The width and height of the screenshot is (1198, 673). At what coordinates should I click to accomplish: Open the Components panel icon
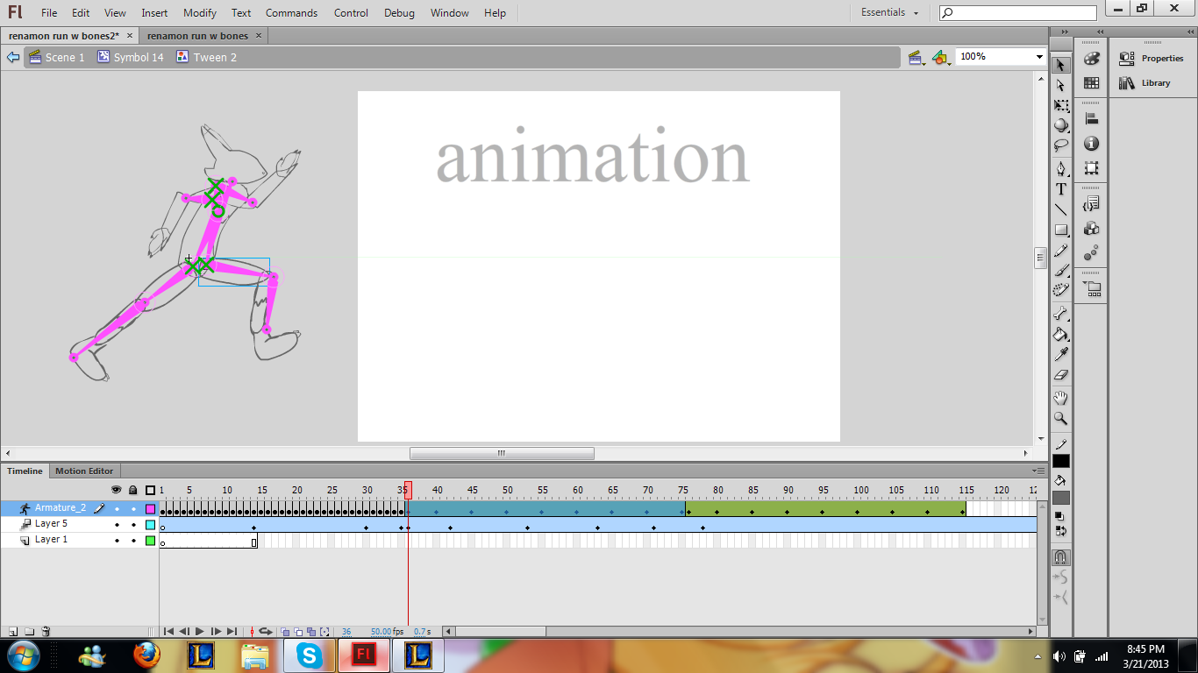tap(1091, 229)
